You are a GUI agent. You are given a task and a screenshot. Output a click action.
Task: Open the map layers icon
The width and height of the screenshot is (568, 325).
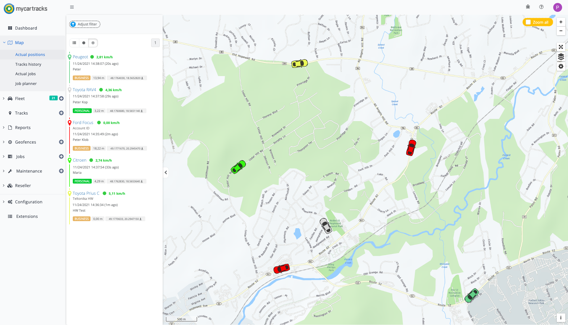click(x=561, y=57)
